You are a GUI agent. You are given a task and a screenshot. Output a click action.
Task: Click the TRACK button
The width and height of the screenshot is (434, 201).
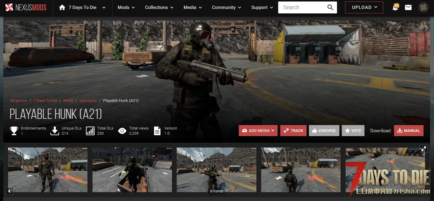tap(293, 130)
